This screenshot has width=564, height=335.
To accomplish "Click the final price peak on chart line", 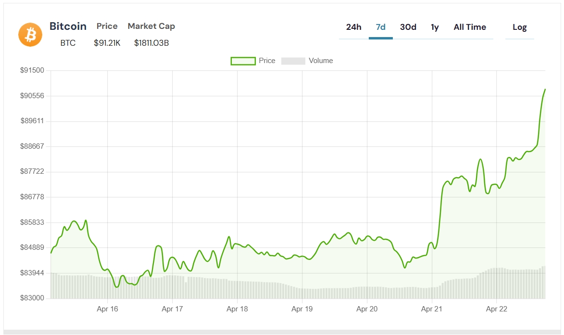I will (545, 90).
